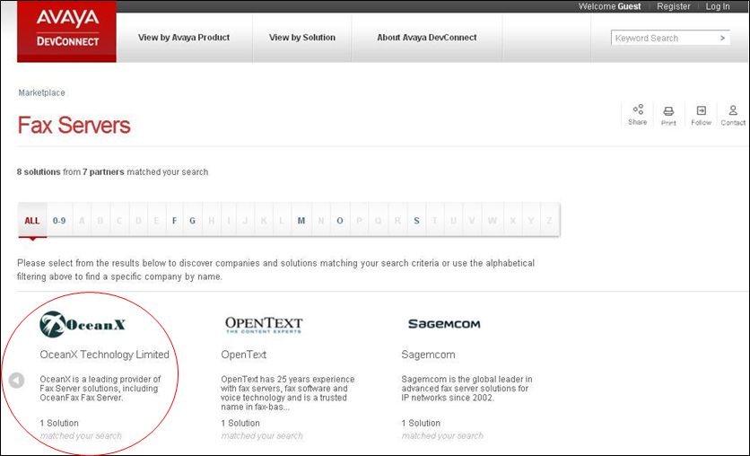The height and width of the screenshot is (456, 750).
Task: Filter companies by letter F
Action: point(175,221)
